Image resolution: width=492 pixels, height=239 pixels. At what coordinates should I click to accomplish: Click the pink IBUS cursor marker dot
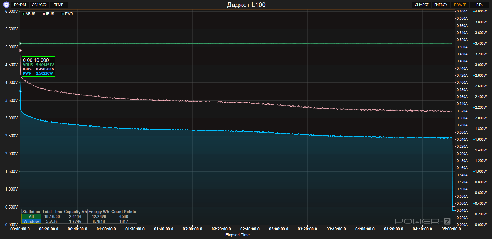(20, 51)
